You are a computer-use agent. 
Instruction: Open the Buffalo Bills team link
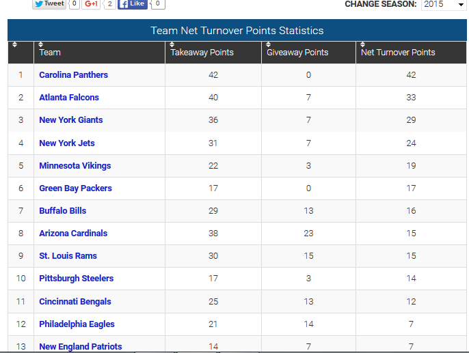[x=63, y=211]
